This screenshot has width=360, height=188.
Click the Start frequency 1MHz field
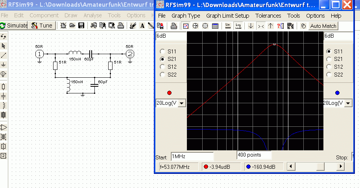(x=192, y=156)
